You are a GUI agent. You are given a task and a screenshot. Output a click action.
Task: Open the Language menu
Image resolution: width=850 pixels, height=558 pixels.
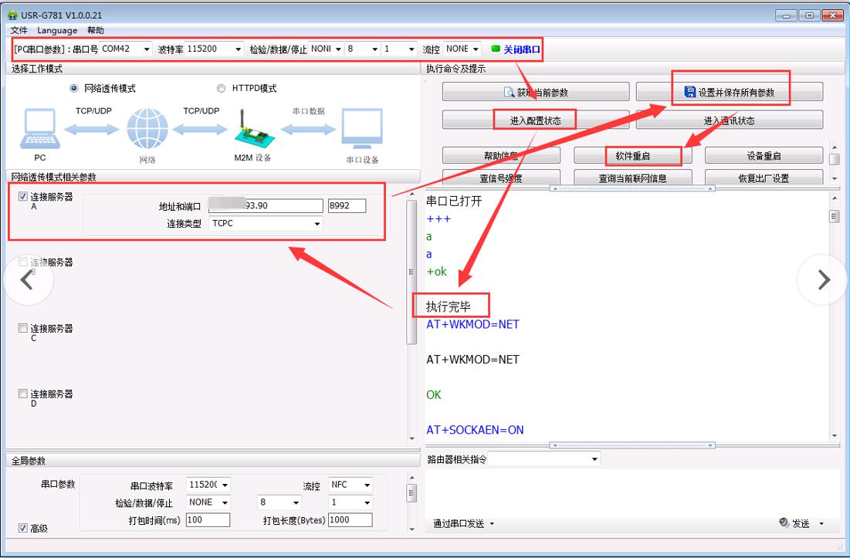(57, 30)
